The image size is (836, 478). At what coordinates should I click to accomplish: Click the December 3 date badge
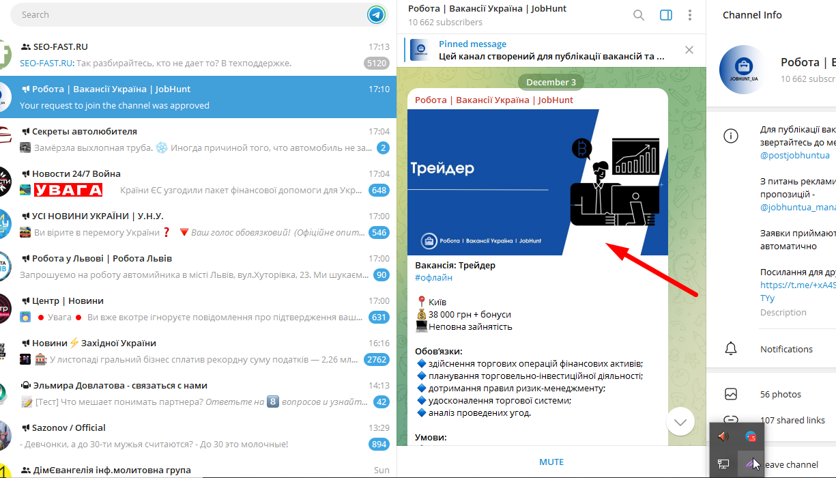coord(551,83)
